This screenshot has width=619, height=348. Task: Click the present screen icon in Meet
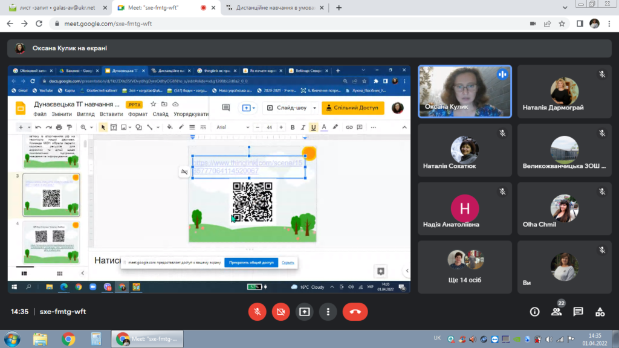(305, 312)
